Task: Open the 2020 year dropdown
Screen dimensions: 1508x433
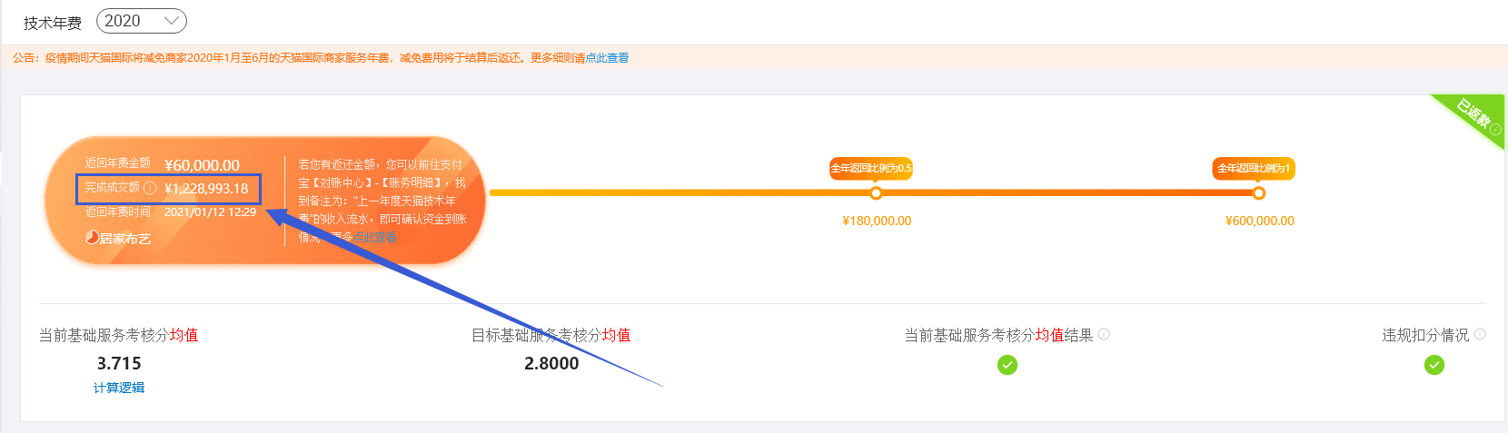Action: (x=141, y=21)
